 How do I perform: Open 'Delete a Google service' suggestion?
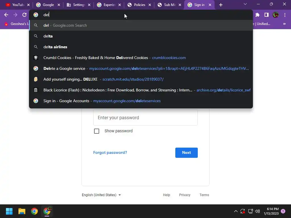coord(141,68)
